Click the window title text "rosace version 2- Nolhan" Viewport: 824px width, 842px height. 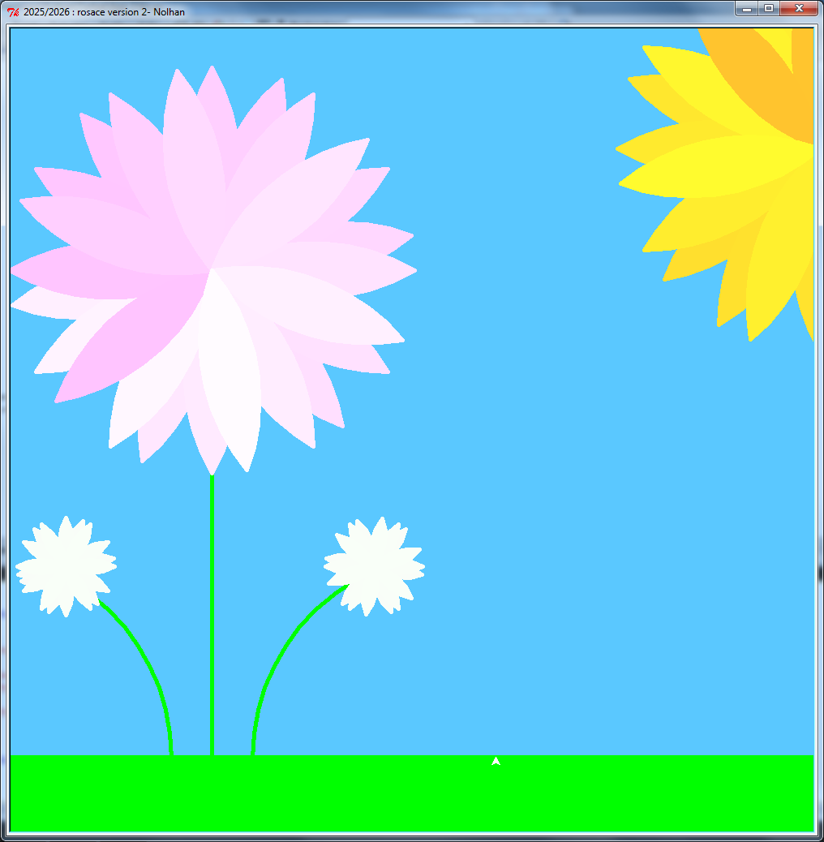104,12
